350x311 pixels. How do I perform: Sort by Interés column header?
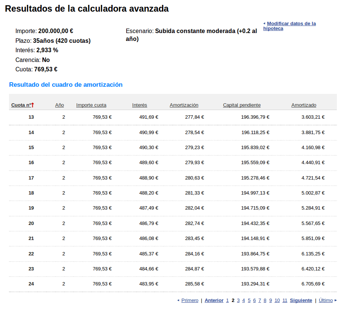click(x=139, y=105)
